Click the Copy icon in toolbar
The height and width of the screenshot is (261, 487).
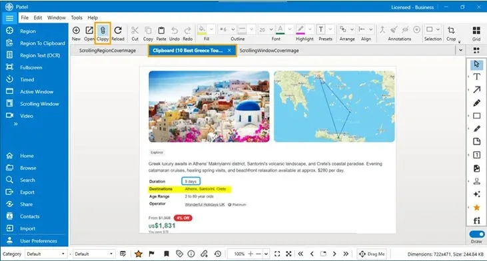(148, 33)
